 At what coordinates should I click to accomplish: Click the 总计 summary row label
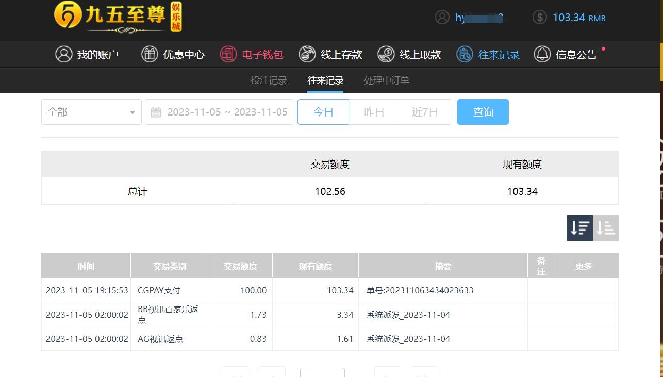pos(138,191)
